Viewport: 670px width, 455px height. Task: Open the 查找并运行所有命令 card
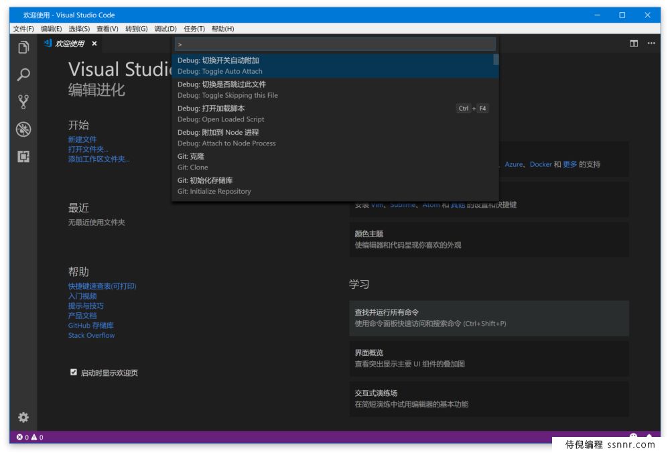489,318
